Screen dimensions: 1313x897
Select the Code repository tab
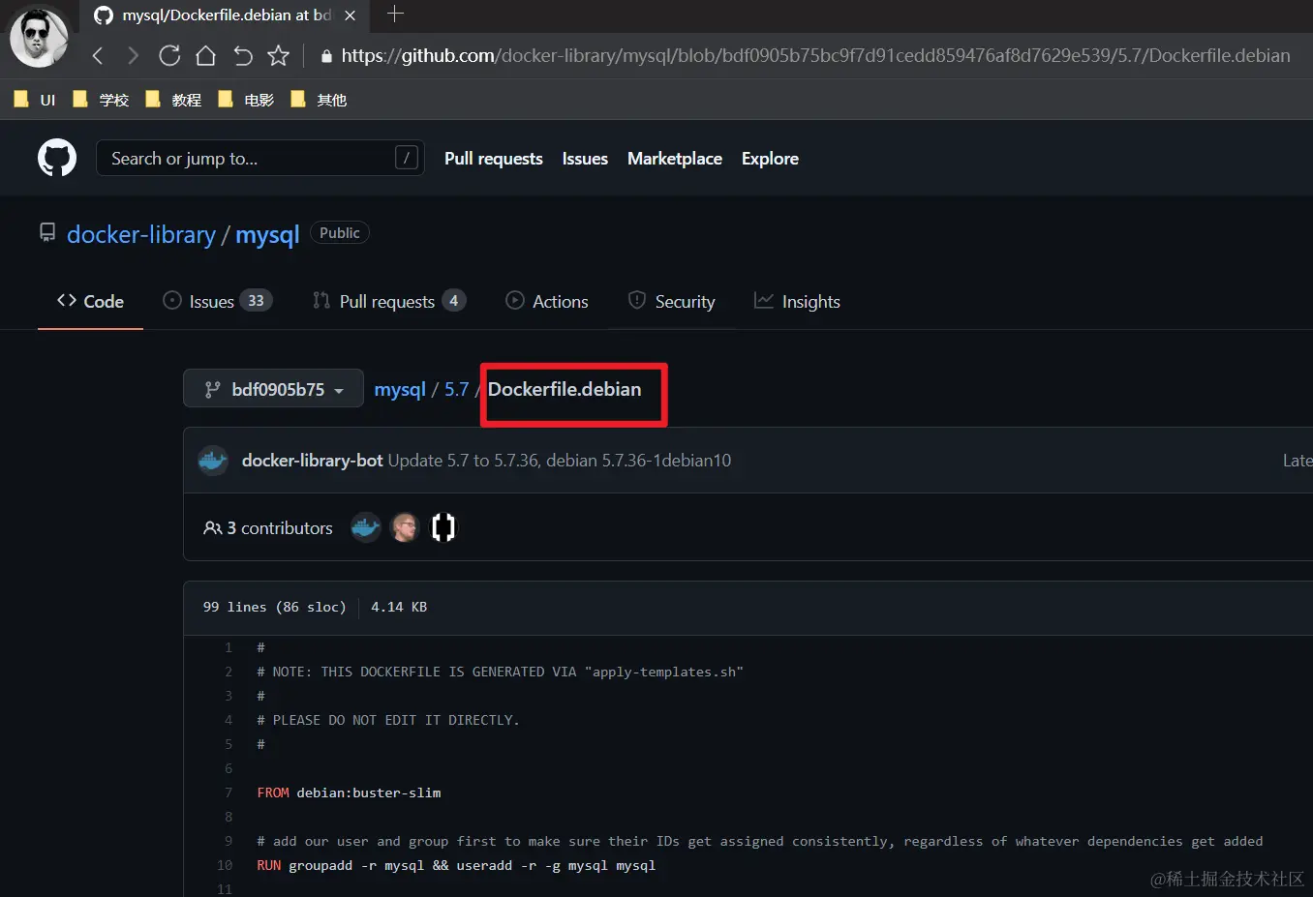(90, 301)
